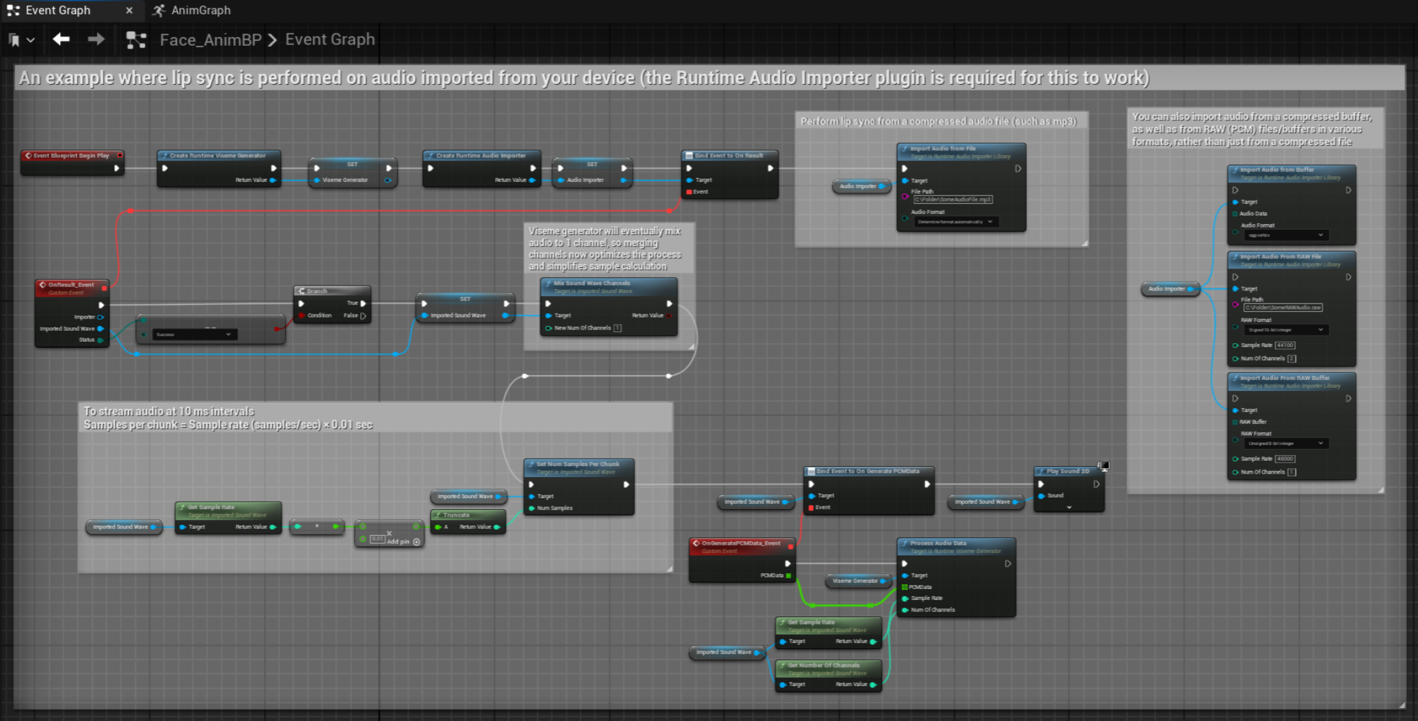Edit the SomeRAWAudio.raw file path field
The image size is (1418, 721).
click(x=1283, y=308)
